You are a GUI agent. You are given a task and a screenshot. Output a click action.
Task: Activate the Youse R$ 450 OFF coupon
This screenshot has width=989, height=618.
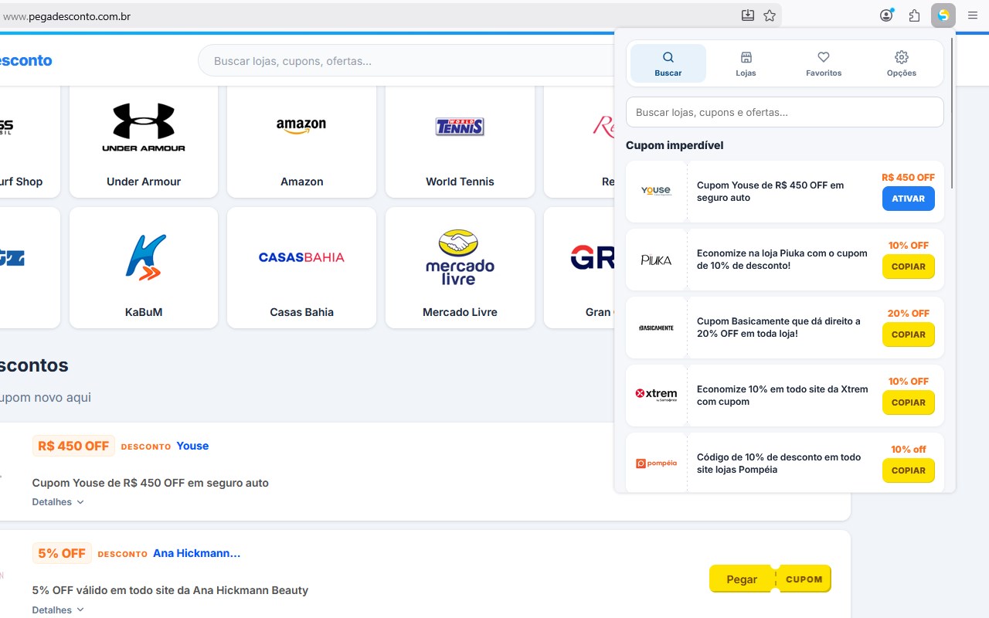(x=909, y=199)
